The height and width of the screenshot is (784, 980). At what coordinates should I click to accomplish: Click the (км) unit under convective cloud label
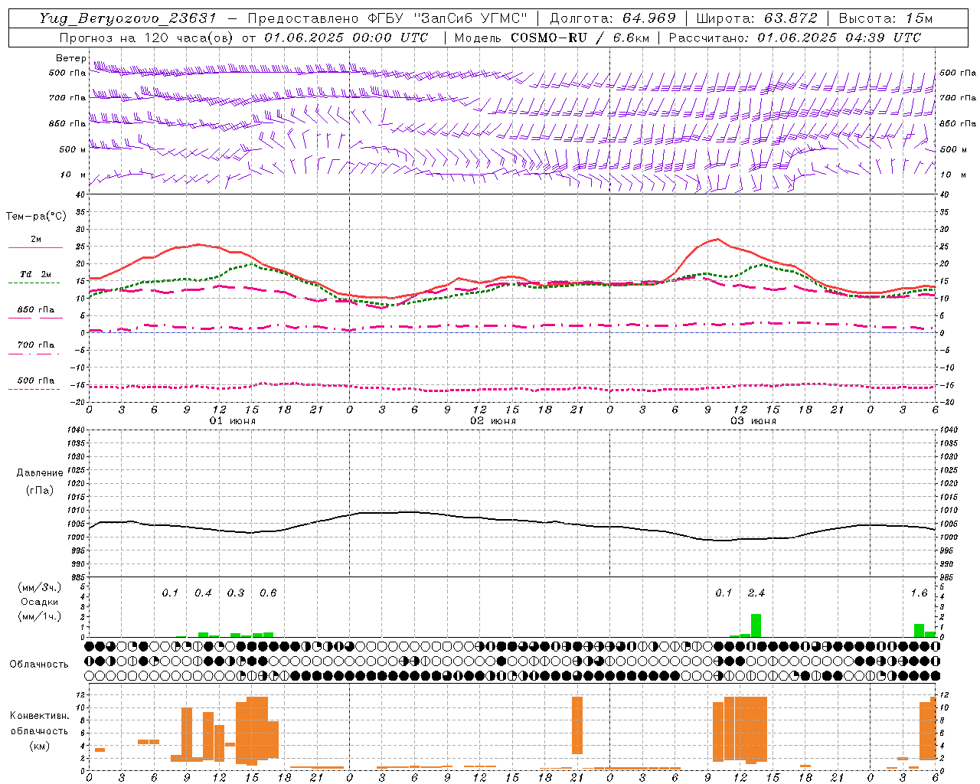click(39, 746)
